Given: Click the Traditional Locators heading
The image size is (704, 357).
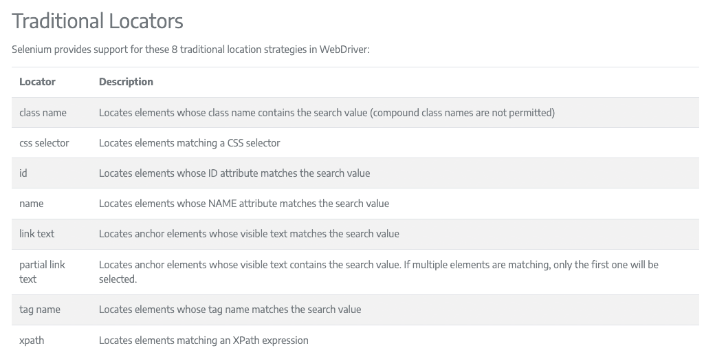Looking at the screenshot, I should (x=98, y=21).
